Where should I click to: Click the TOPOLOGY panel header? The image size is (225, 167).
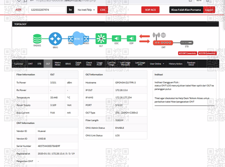click(x=115, y=24)
